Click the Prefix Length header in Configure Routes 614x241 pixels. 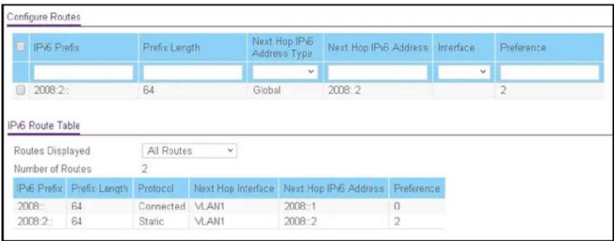(171, 48)
